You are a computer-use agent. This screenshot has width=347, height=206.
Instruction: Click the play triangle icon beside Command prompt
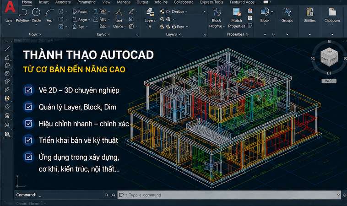pyautogui.click(x=107, y=195)
